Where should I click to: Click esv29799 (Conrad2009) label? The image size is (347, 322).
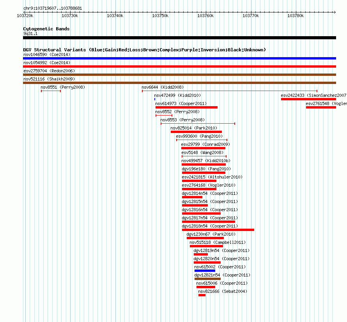coord(205,144)
